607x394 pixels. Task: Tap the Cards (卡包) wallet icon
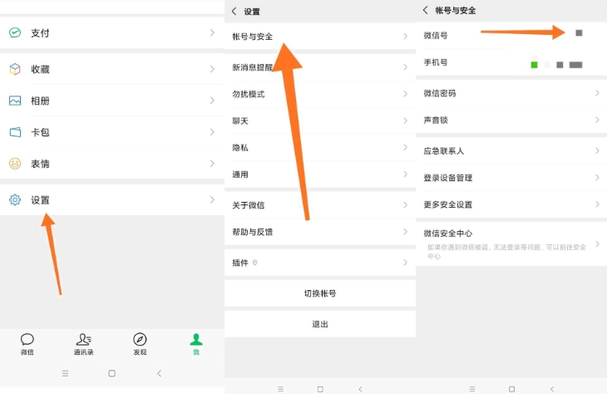point(15,132)
